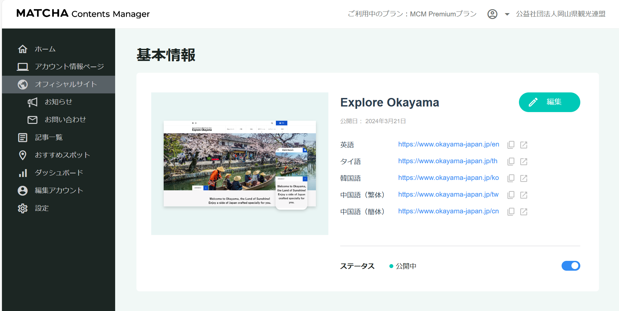This screenshot has width=619, height=311.
Task: Click the megaphone icon for お知らせ
Action: (32, 102)
